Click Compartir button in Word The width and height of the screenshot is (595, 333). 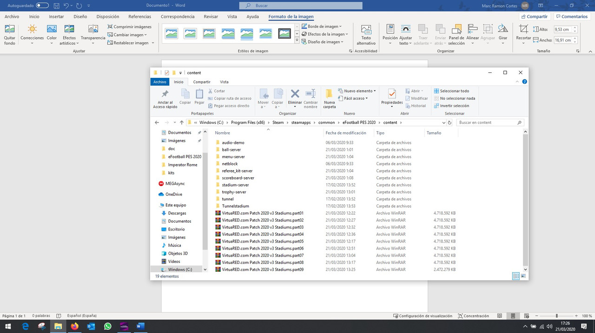coord(534,16)
